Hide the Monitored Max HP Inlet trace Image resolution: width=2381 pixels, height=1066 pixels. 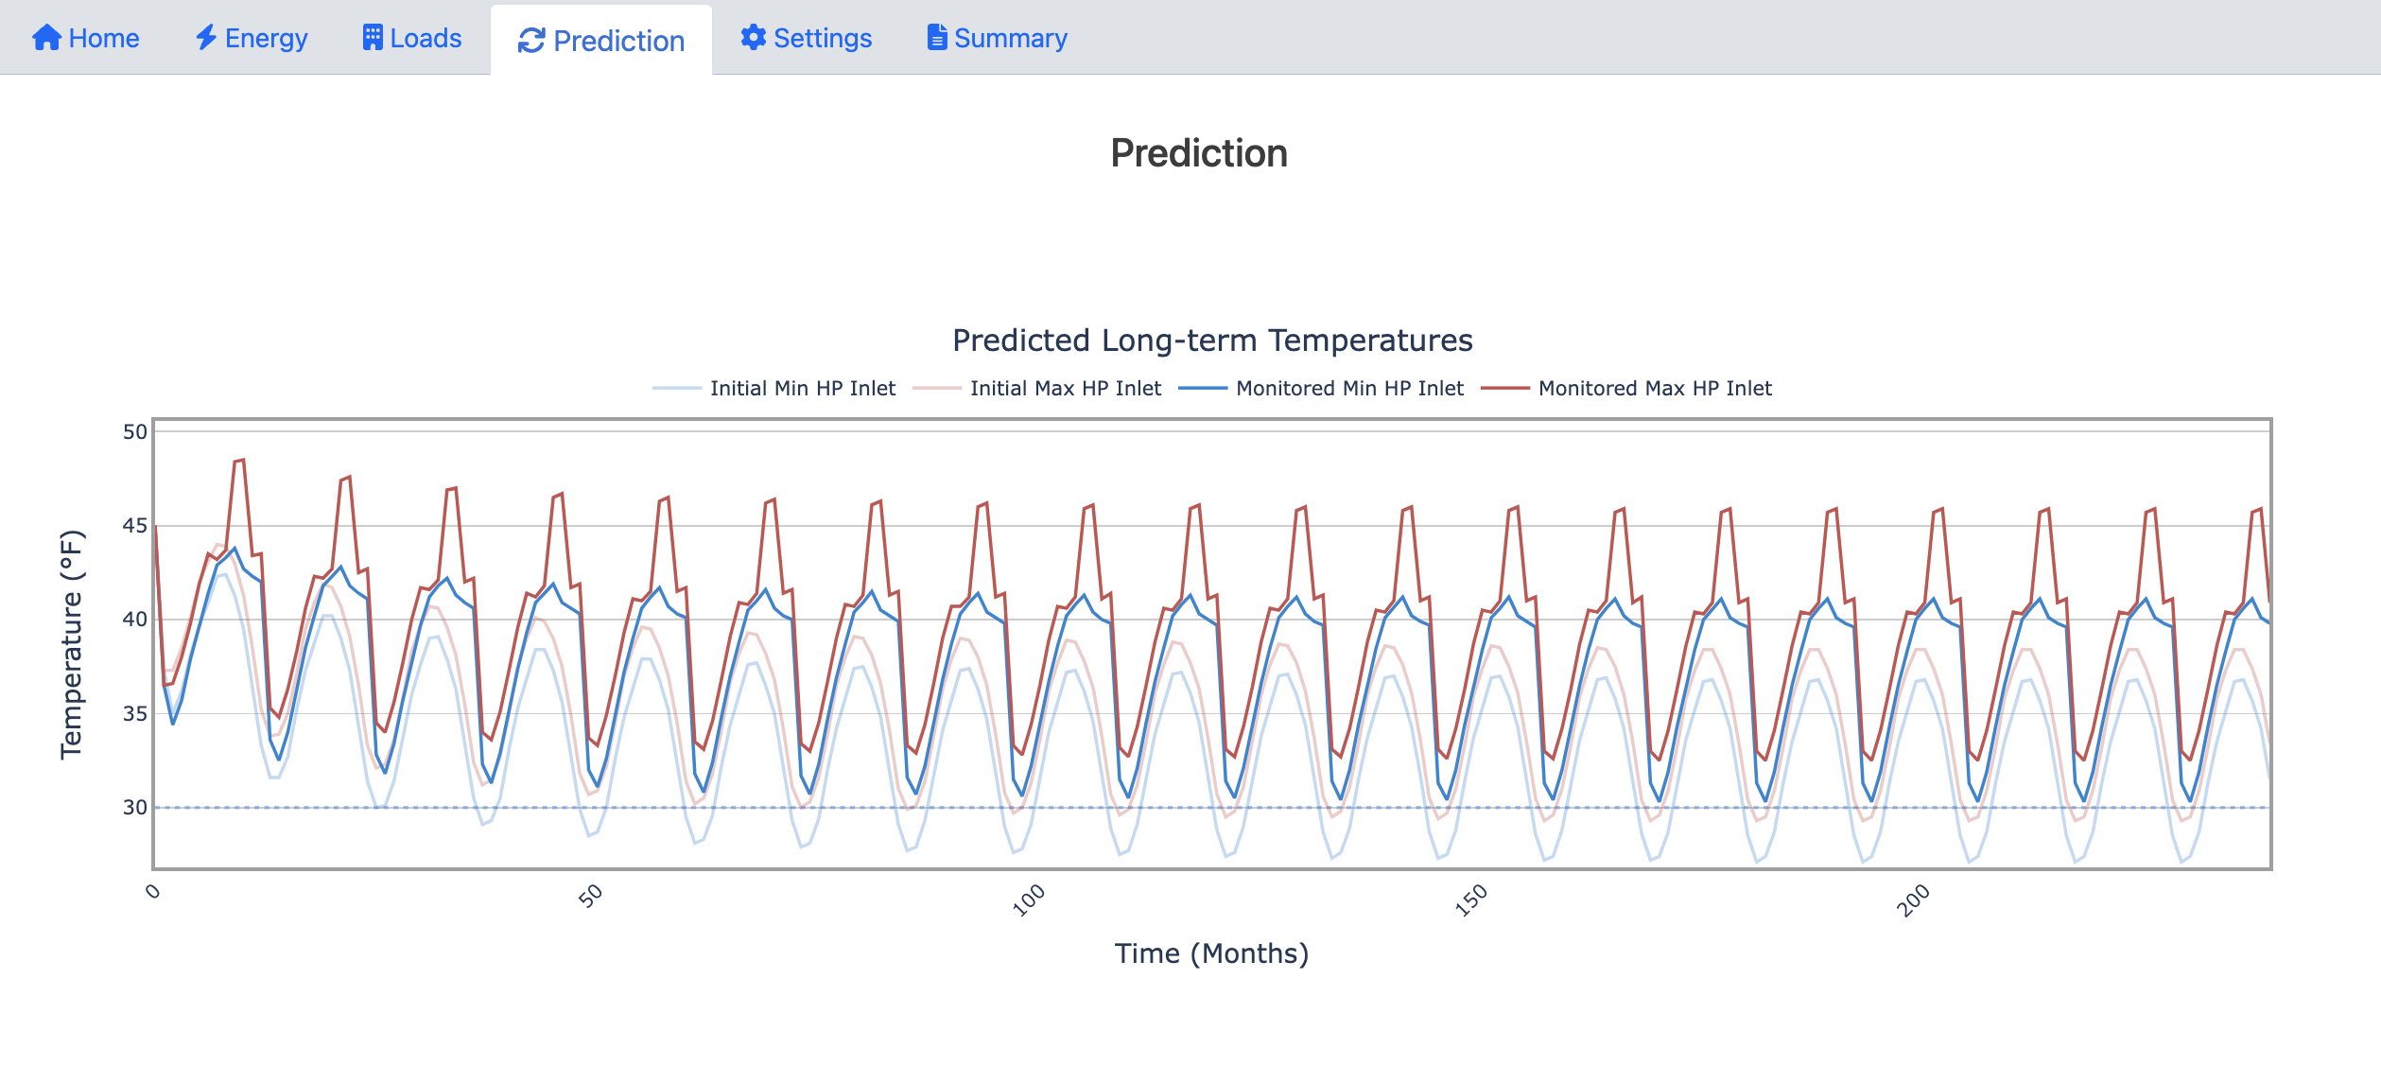[x=1654, y=389]
